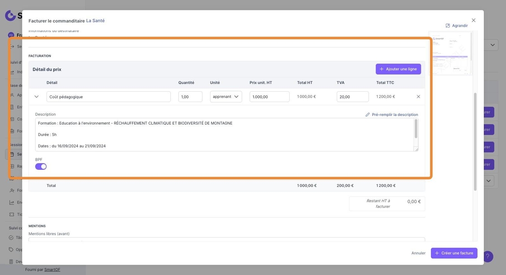Click the pencil icon for Pré-remplir la description
506x275 pixels.
pyautogui.click(x=368, y=115)
